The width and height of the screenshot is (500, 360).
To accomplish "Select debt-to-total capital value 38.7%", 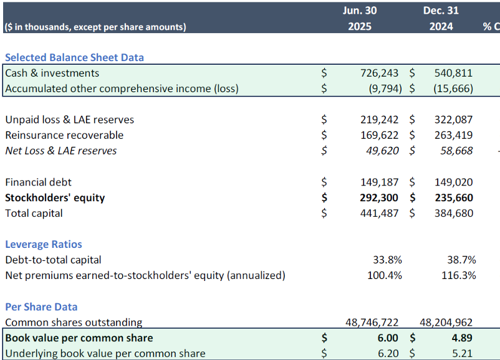I will (x=461, y=260).
